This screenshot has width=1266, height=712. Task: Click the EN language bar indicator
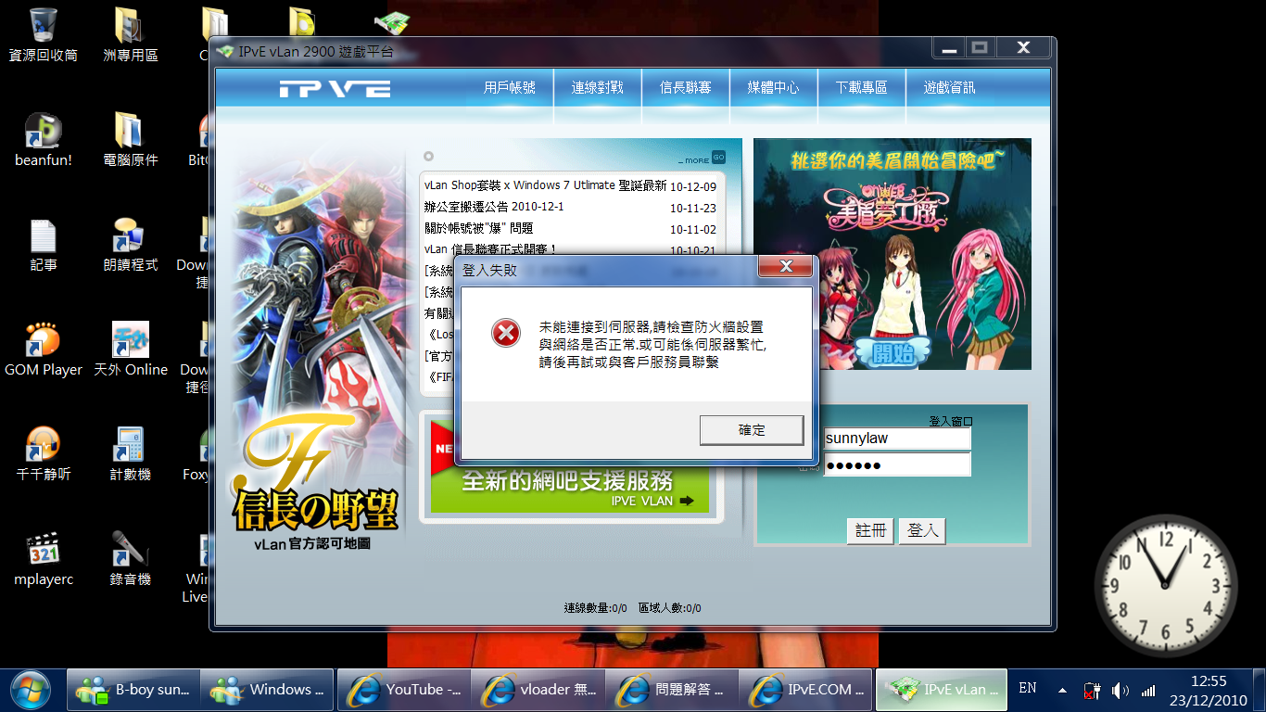click(1027, 689)
